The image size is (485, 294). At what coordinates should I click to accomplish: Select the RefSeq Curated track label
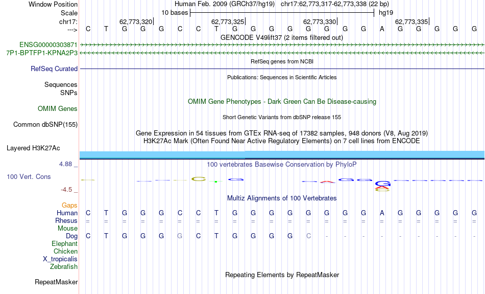pyautogui.click(x=54, y=69)
